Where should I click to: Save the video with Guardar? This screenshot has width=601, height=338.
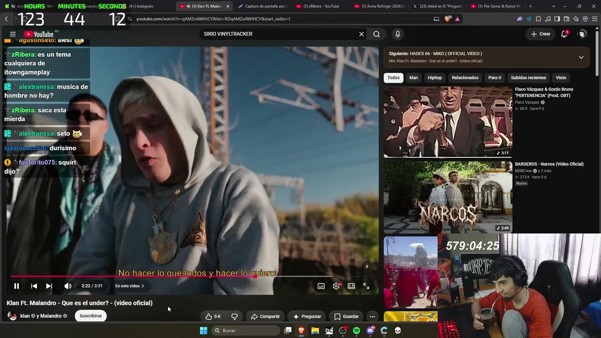click(347, 316)
